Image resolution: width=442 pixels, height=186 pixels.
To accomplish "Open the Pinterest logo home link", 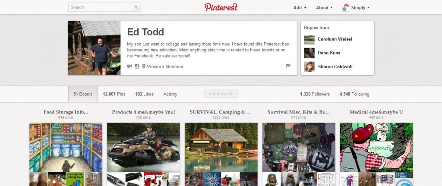I will pos(221,7).
